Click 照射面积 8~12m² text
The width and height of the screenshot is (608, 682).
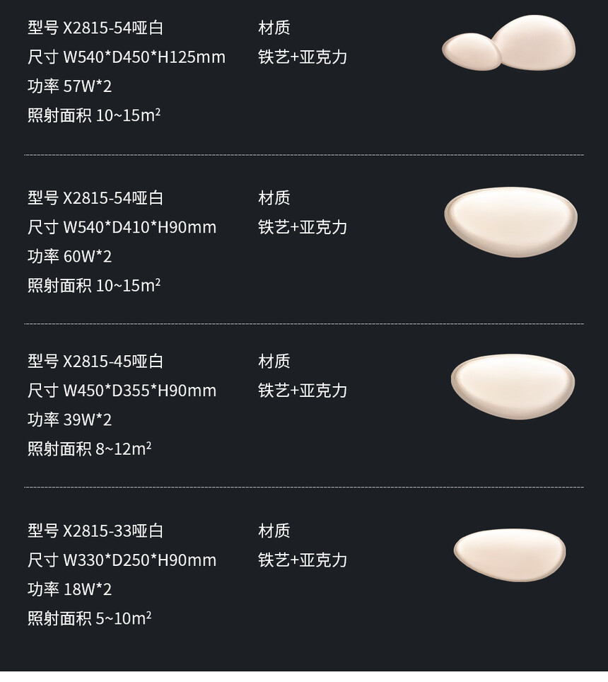[x=90, y=449]
